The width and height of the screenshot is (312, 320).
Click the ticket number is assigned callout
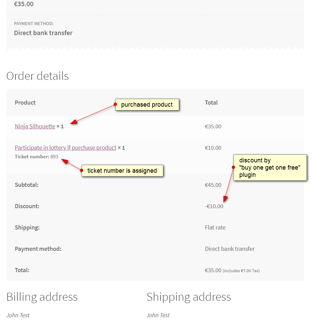[x=122, y=170]
